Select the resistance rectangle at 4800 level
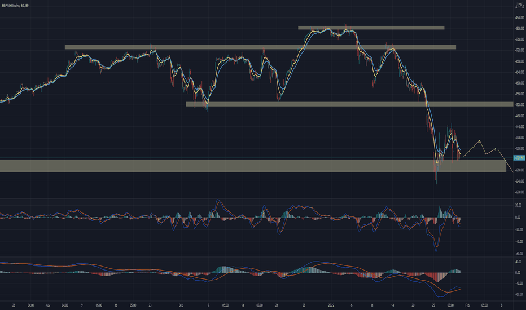The width and height of the screenshot is (526, 310). pyautogui.click(x=371, y=28)
